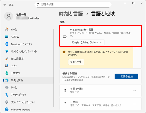The image size is (146, 113).
Task: Minimize the settings window
Action: [x=125, y=3]
